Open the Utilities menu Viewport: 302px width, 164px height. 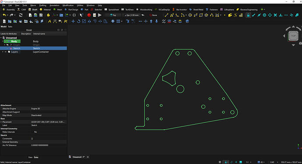point(80,5)
